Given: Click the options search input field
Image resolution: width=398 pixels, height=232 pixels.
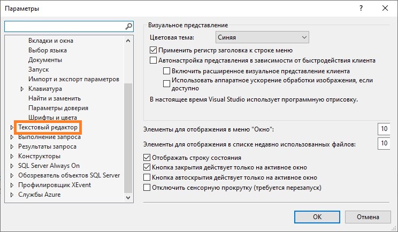Looking at the screenshot, I should click(64, 26).
